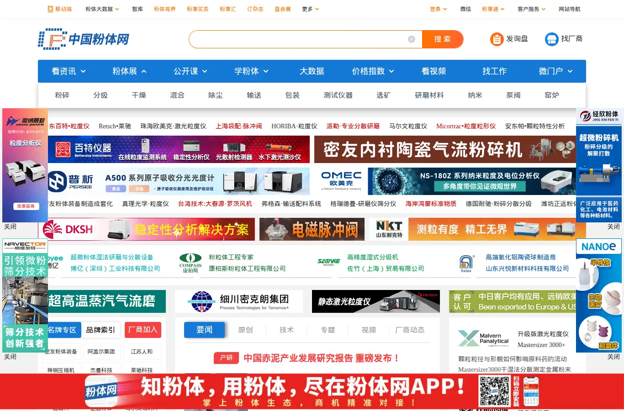Click the Saina logo

[x=466, y=263]
